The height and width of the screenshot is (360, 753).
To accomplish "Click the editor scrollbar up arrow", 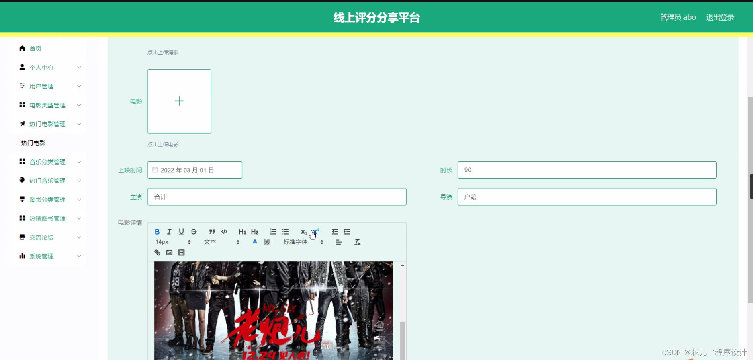I will point(403,265).
